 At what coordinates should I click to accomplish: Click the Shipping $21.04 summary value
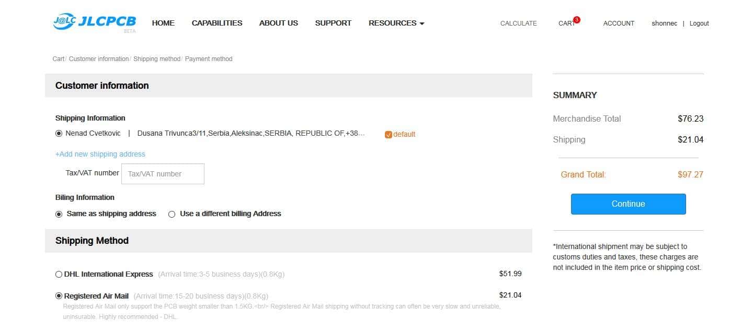(690, 139)
